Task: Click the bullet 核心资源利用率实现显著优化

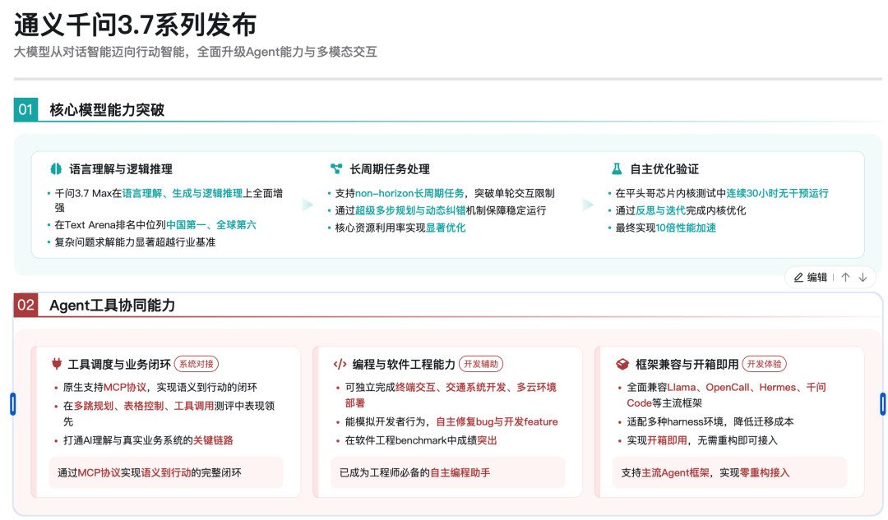Action: click(400, 228)
